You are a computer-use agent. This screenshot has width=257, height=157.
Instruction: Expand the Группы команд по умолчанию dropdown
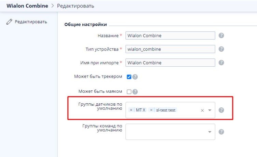(x=209, y=132)
